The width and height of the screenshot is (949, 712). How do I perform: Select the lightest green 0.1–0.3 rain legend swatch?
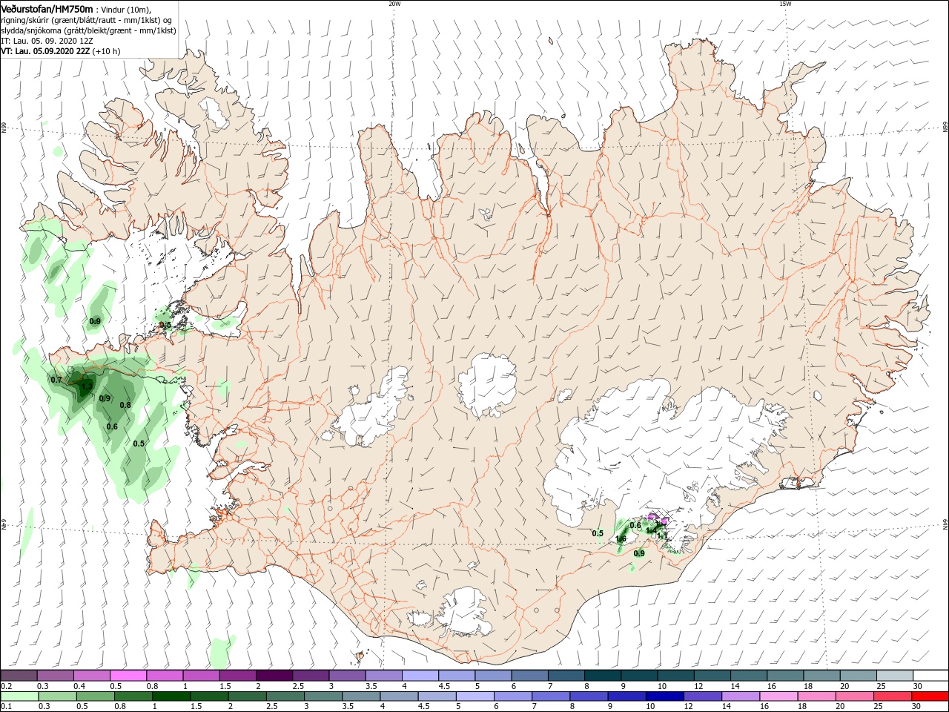coord(19,696)
